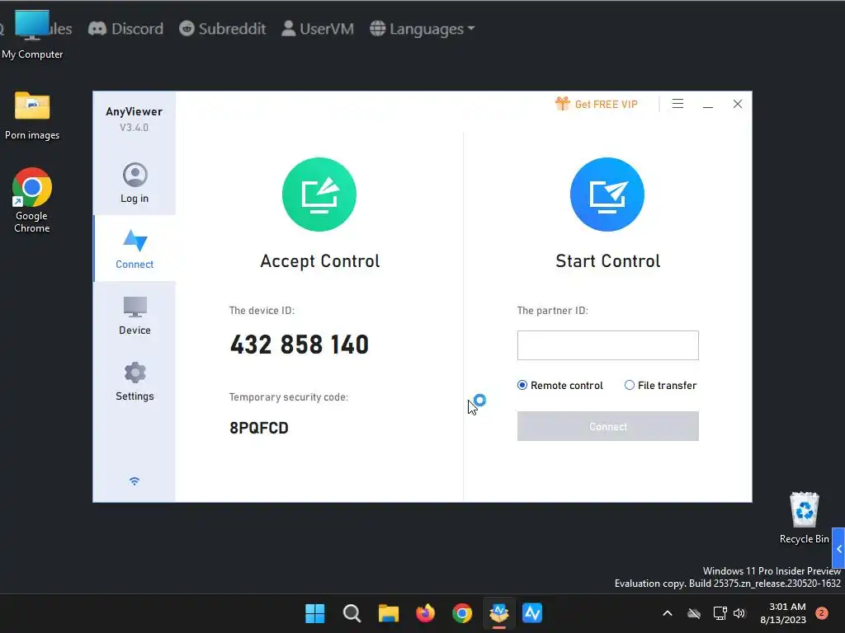Open the volume speaker tray icon
The width and height of the screenshot is (845, 633).
pyautogui.click(x=739, y=613)
